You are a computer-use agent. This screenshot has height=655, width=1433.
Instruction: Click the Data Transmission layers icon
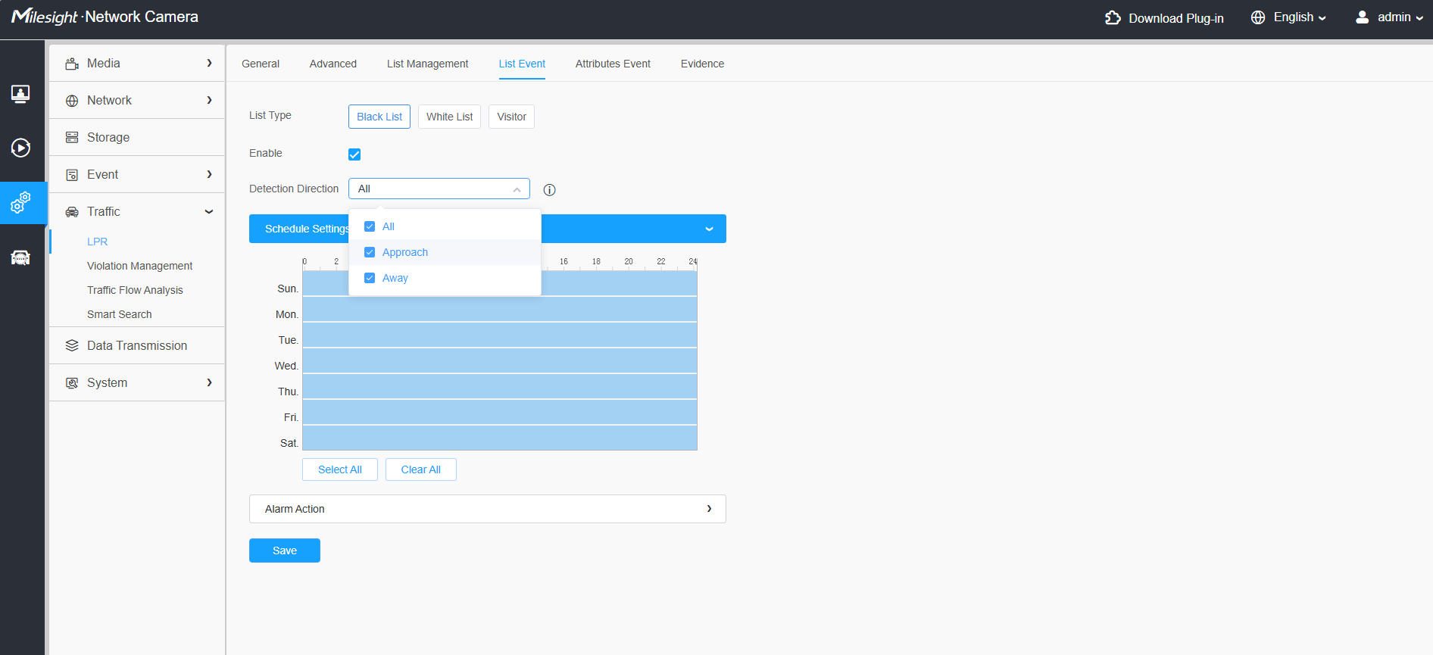click(72, 345)
